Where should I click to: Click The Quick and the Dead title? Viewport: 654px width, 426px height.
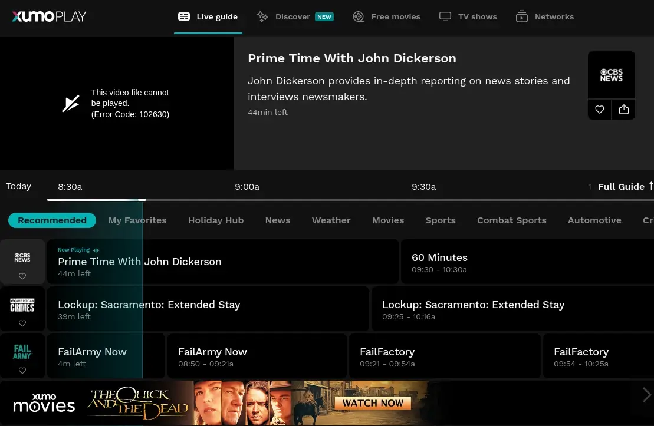pos(137,402)
